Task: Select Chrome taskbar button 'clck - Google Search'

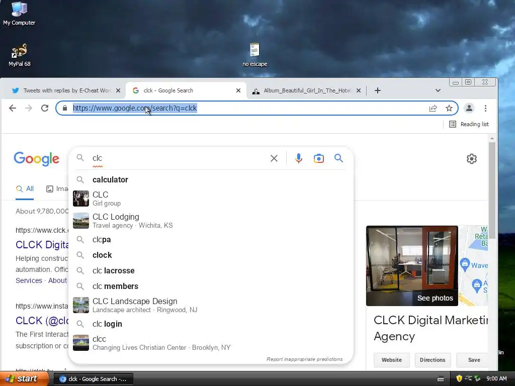Action: tap(93, 379)
